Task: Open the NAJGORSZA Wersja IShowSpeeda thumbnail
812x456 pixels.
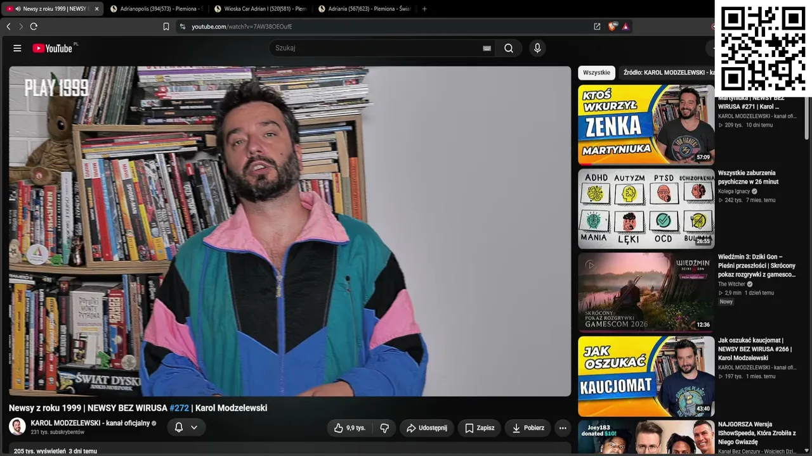Action: pos(646,438)
